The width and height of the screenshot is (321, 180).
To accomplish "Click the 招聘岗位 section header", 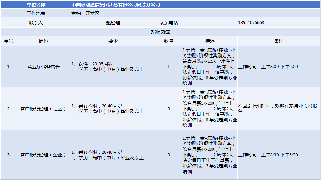I will [x=160, y=32].
